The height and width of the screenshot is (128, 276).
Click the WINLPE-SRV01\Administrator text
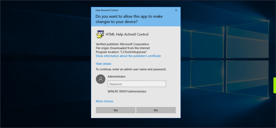(x=127, y=91)
